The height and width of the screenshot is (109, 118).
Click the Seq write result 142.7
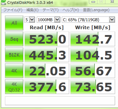(x=93, y=39)
